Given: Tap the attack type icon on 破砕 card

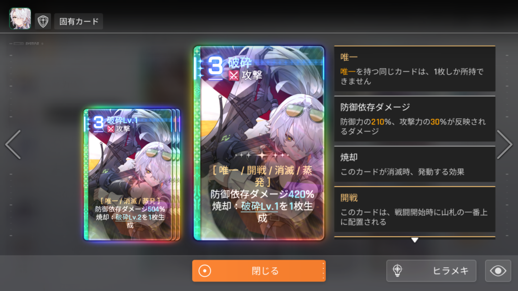Looking at the screenshot, I should tap(234, 76).
